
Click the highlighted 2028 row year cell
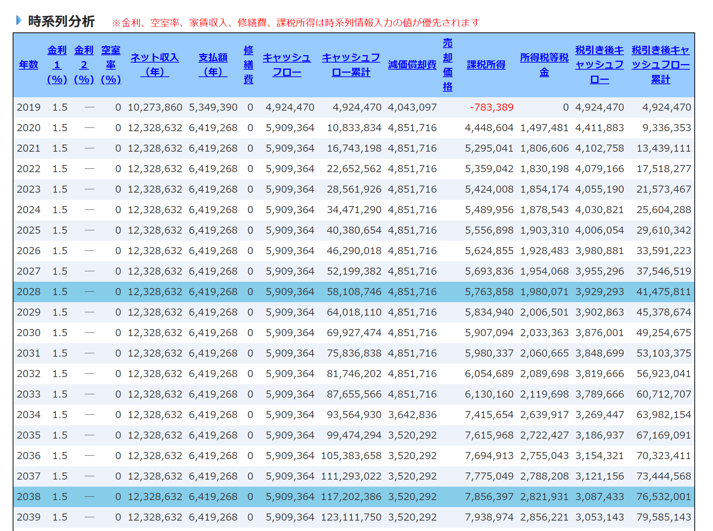pos(29,292)
